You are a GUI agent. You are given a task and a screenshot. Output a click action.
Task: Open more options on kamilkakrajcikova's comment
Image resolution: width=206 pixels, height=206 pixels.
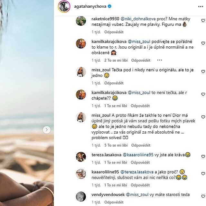[x=160, y=60]
